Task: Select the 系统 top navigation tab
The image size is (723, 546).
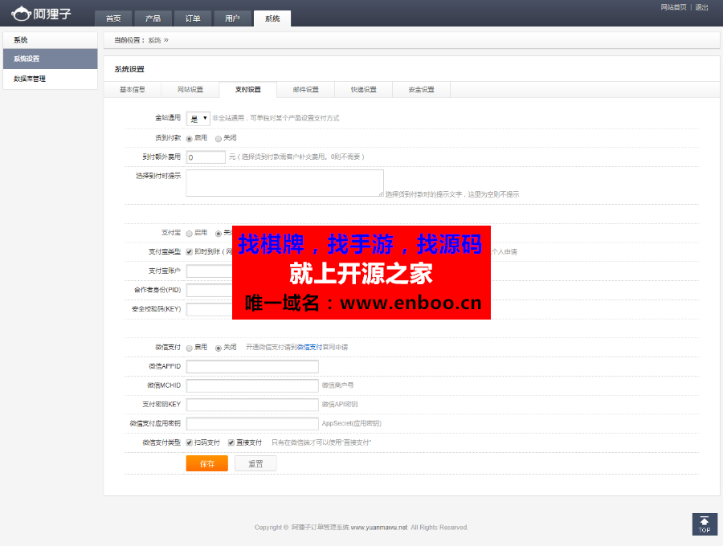Action: point(272,18)
